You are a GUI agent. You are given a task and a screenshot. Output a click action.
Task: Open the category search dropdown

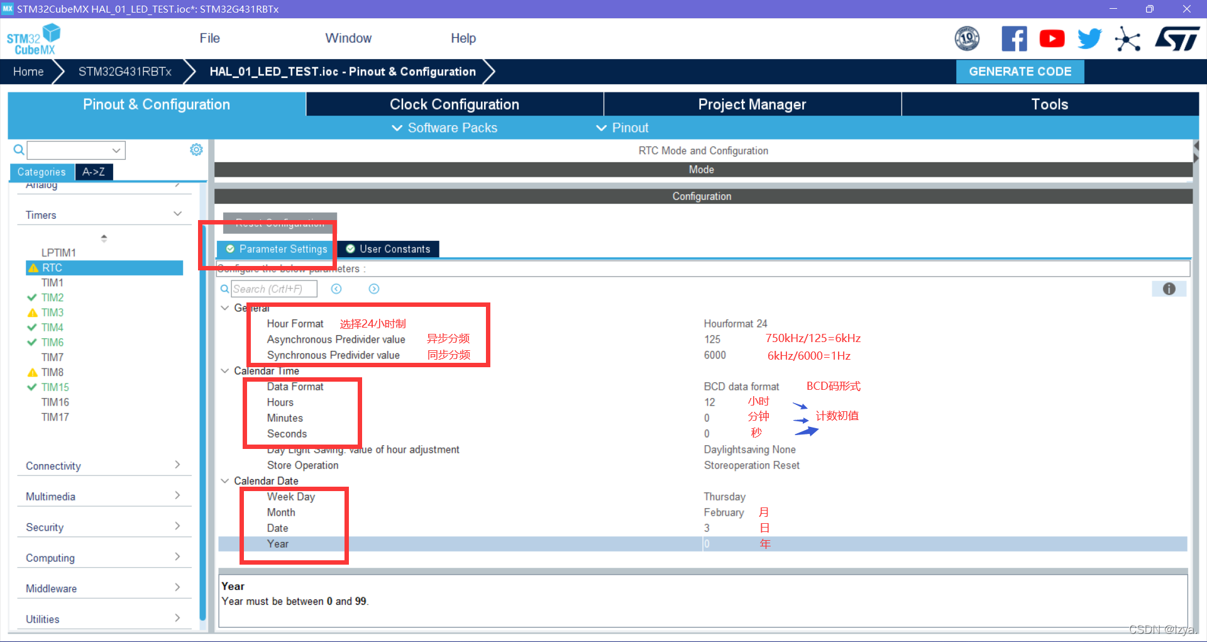click(x=116, y=150)
